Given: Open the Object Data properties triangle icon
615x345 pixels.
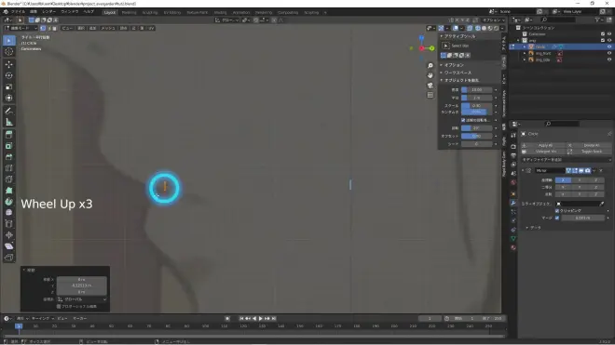Looking at the screenshot, I should [x=513, y=238].
